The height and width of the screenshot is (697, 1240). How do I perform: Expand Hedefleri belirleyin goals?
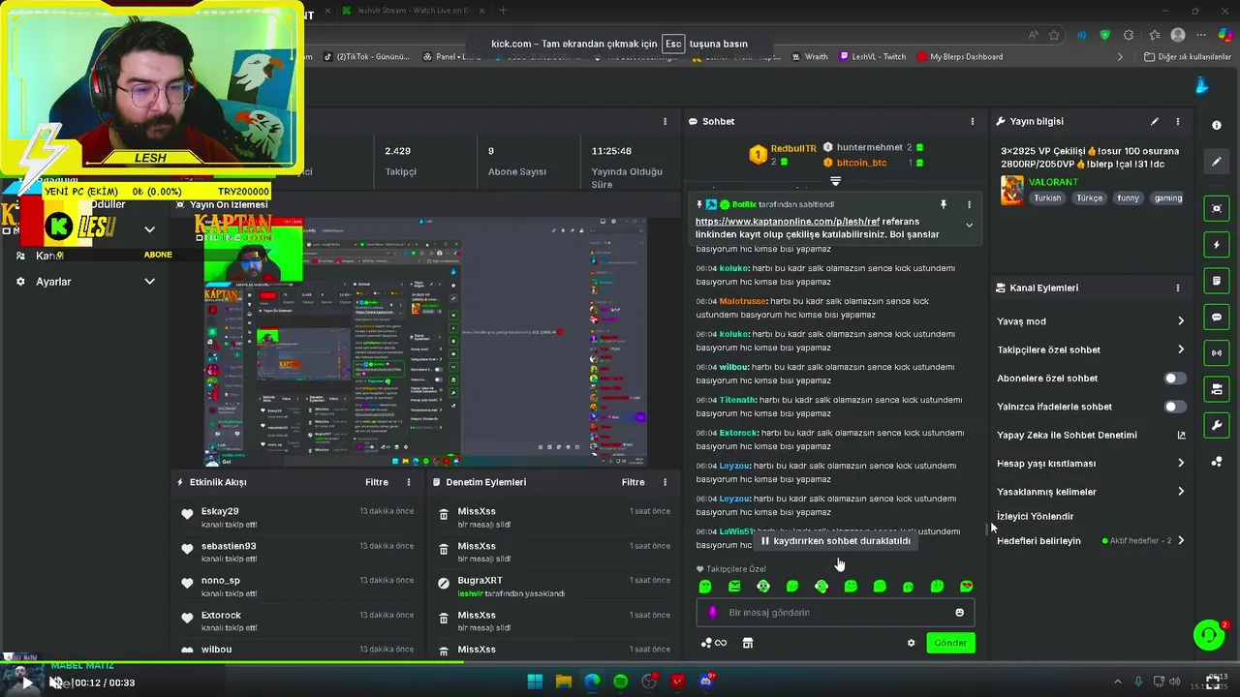[x=1181, y=540]
